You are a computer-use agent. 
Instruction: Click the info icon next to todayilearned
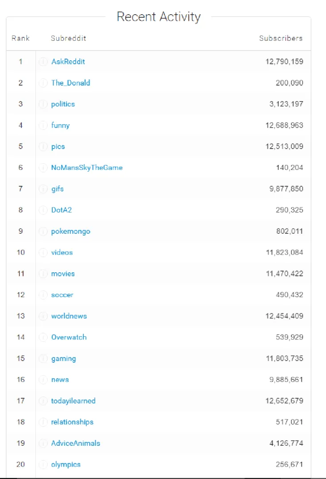[x=43, y=401]
